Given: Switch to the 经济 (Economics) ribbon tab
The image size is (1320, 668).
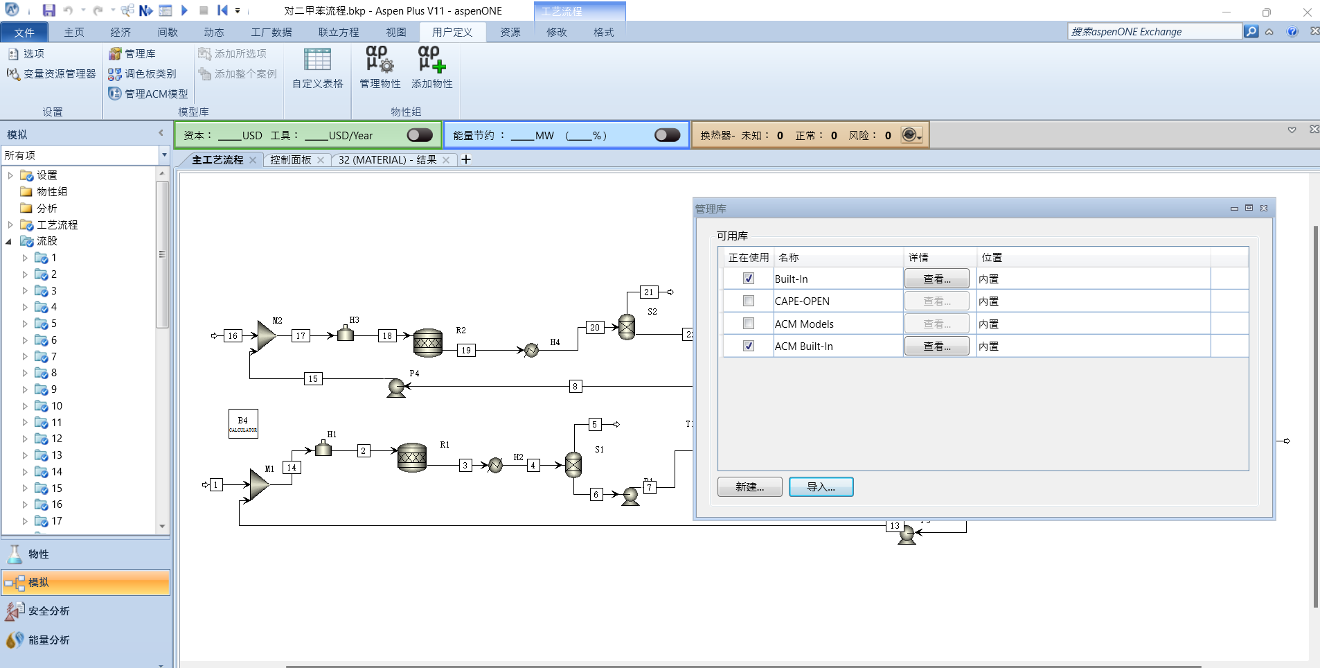Looking at the screenshot, I should (x=121, y=32).
